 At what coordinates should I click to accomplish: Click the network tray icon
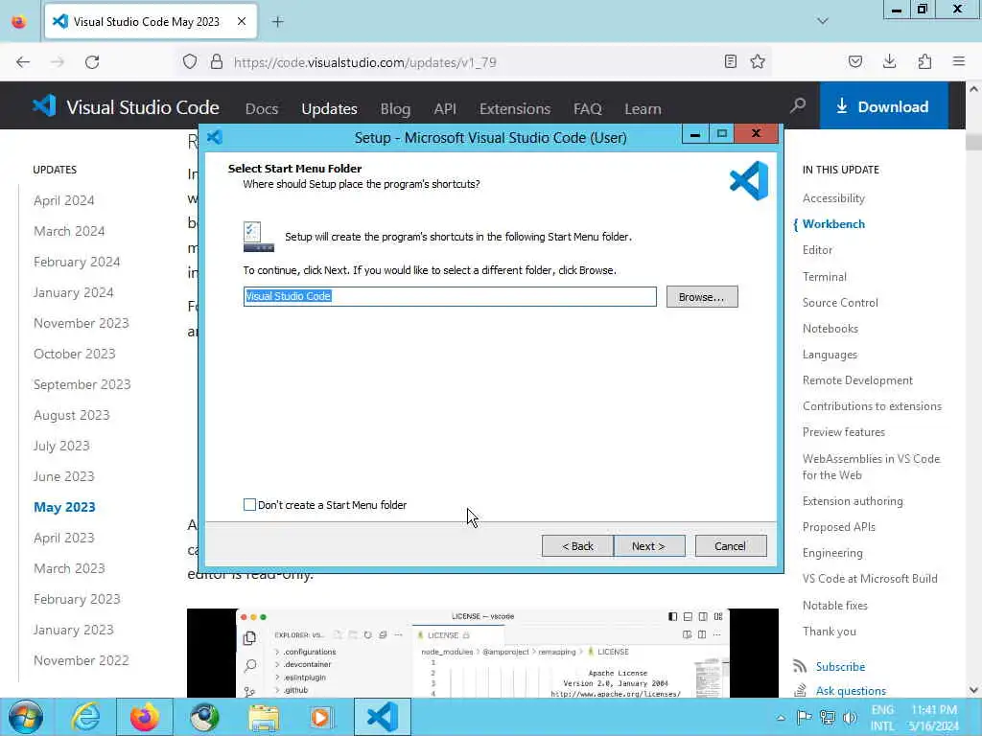click(828, 717)
